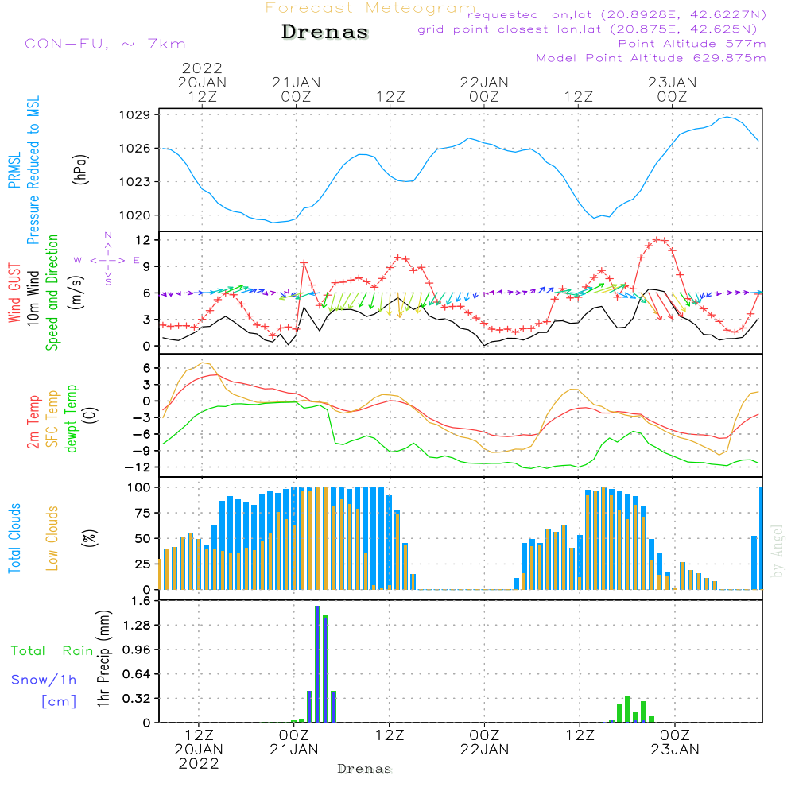Click the '2022 20JAN 12Z' top axis label

202,82
